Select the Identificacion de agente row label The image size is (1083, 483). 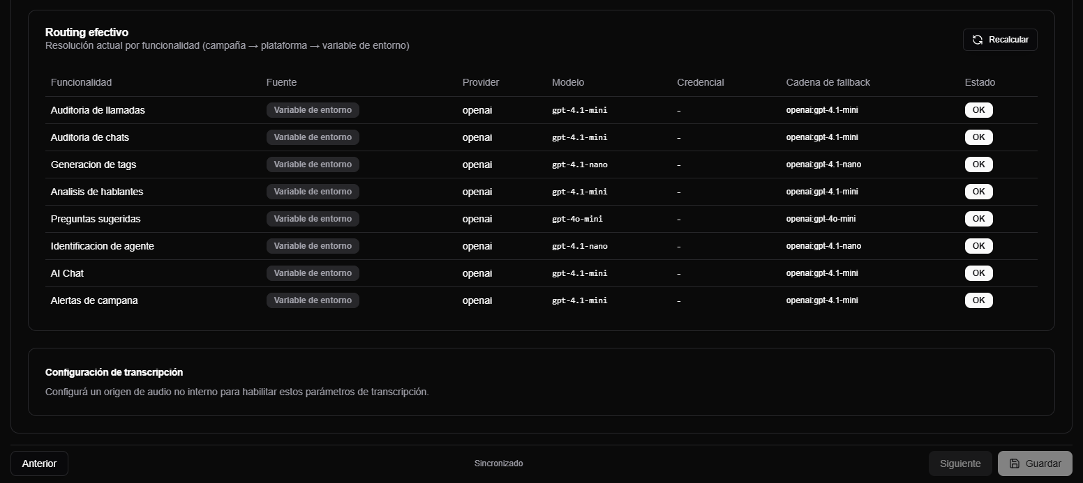coord(103,246)
